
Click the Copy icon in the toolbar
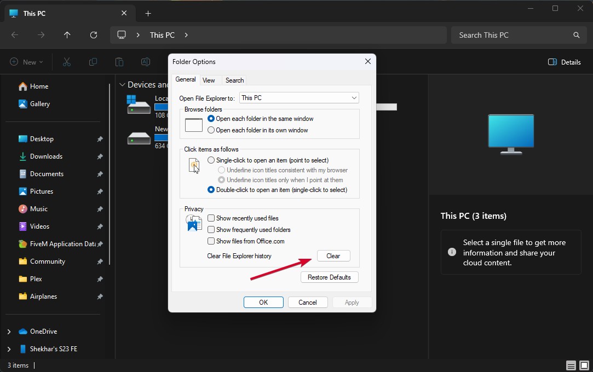click(x=93, y=62)
